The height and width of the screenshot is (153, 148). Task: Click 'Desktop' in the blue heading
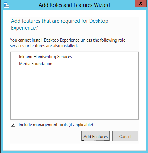point(99,21)
